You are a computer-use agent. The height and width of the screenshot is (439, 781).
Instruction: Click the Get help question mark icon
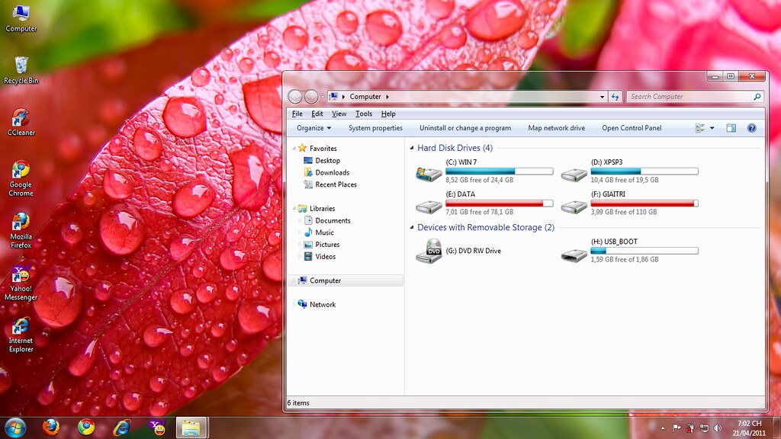(751, 128)
